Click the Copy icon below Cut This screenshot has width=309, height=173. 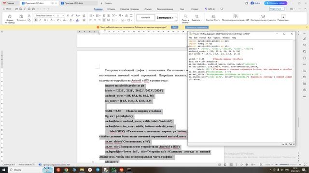(x=29, y=20)
